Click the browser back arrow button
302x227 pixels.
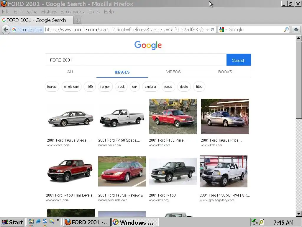[x=6, y=30]
